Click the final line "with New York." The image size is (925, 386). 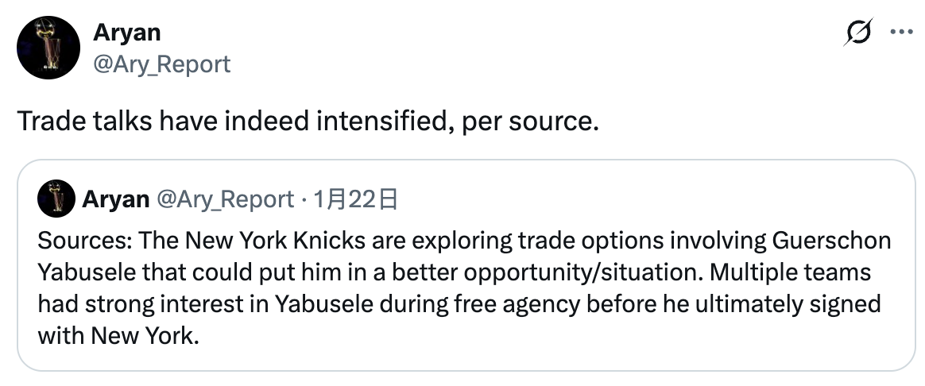(x=116, y=335)
